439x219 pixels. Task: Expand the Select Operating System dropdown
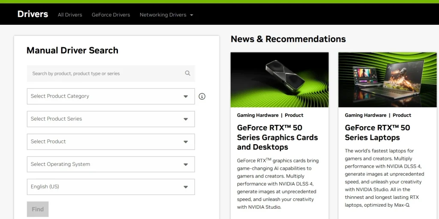pyautogui.click(x=111, y=164)
